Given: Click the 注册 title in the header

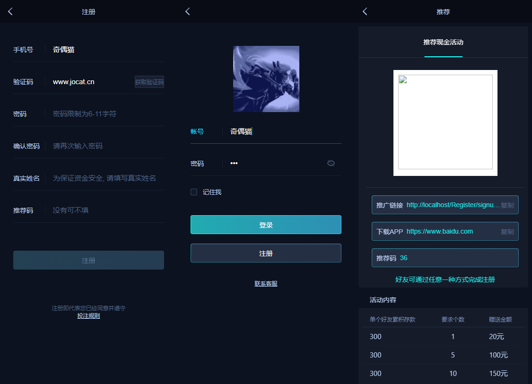Looking at the screenshot, I should click(x=88, y=12).
